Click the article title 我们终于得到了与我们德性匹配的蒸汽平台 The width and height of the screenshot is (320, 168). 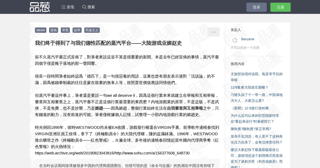(108, 43)
